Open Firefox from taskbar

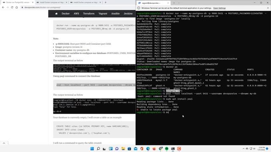(x=154, y=149)
